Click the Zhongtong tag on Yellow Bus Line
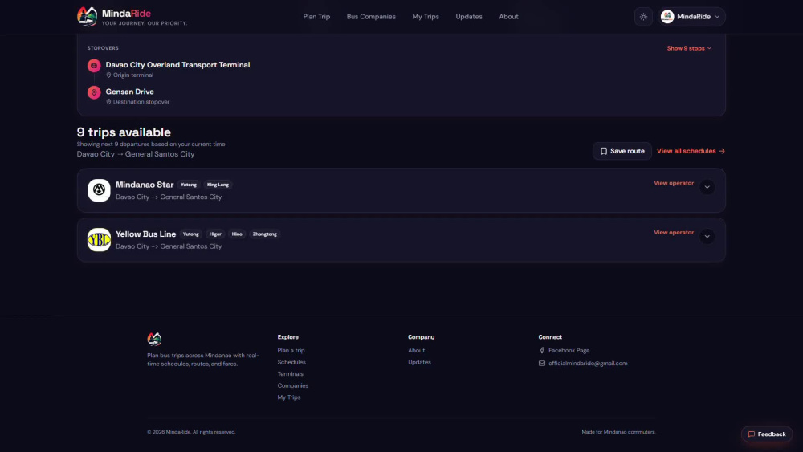 pos(265,234)
